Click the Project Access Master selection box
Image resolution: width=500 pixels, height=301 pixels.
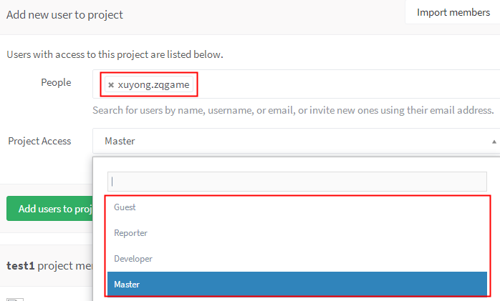click(x=287, y=142)
